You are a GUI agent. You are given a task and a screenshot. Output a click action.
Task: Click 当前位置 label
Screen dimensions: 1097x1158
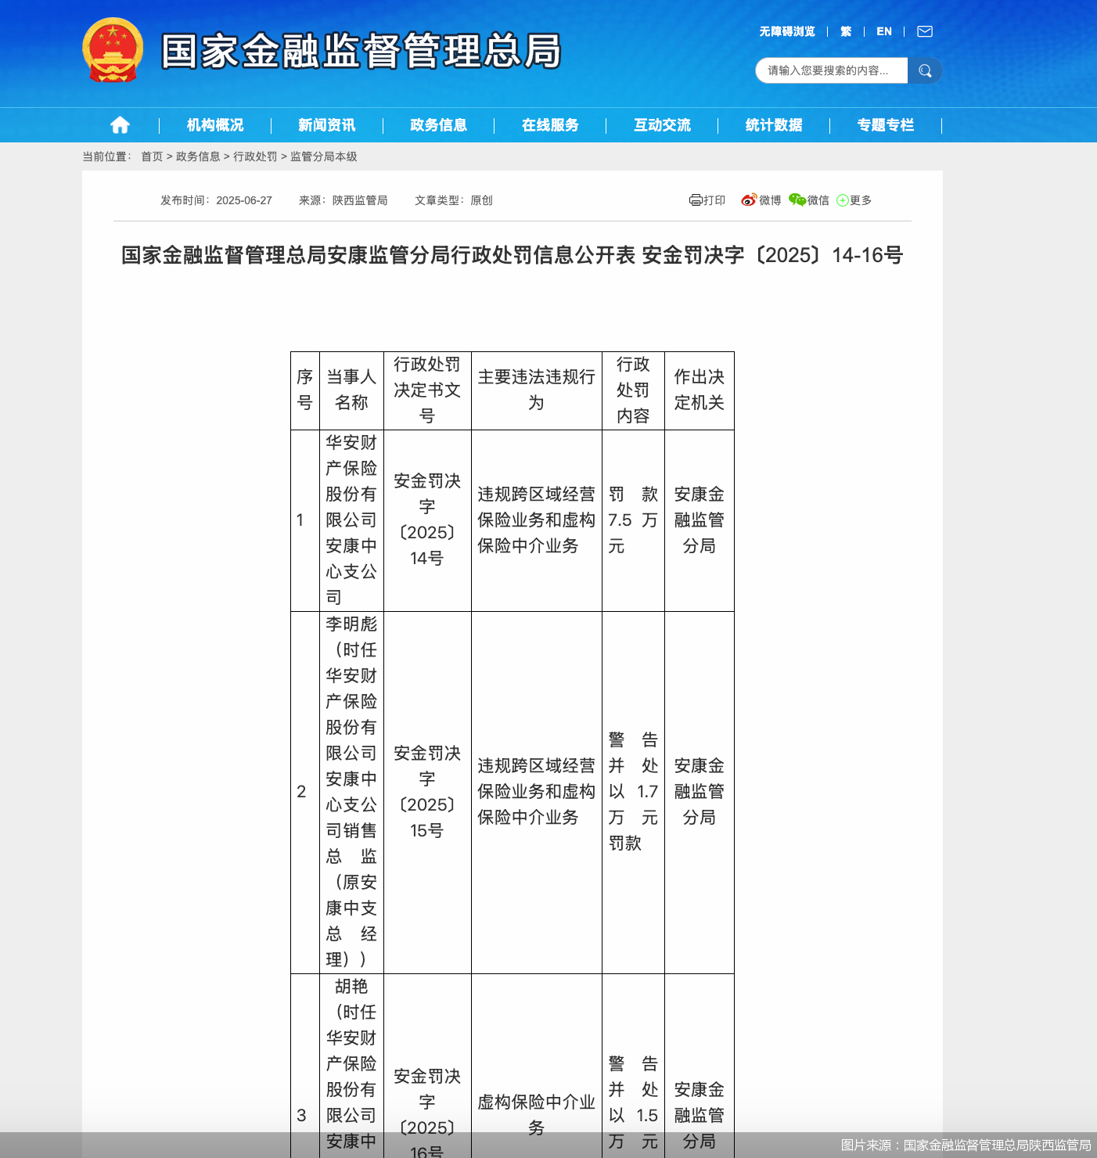click(107, 156)
